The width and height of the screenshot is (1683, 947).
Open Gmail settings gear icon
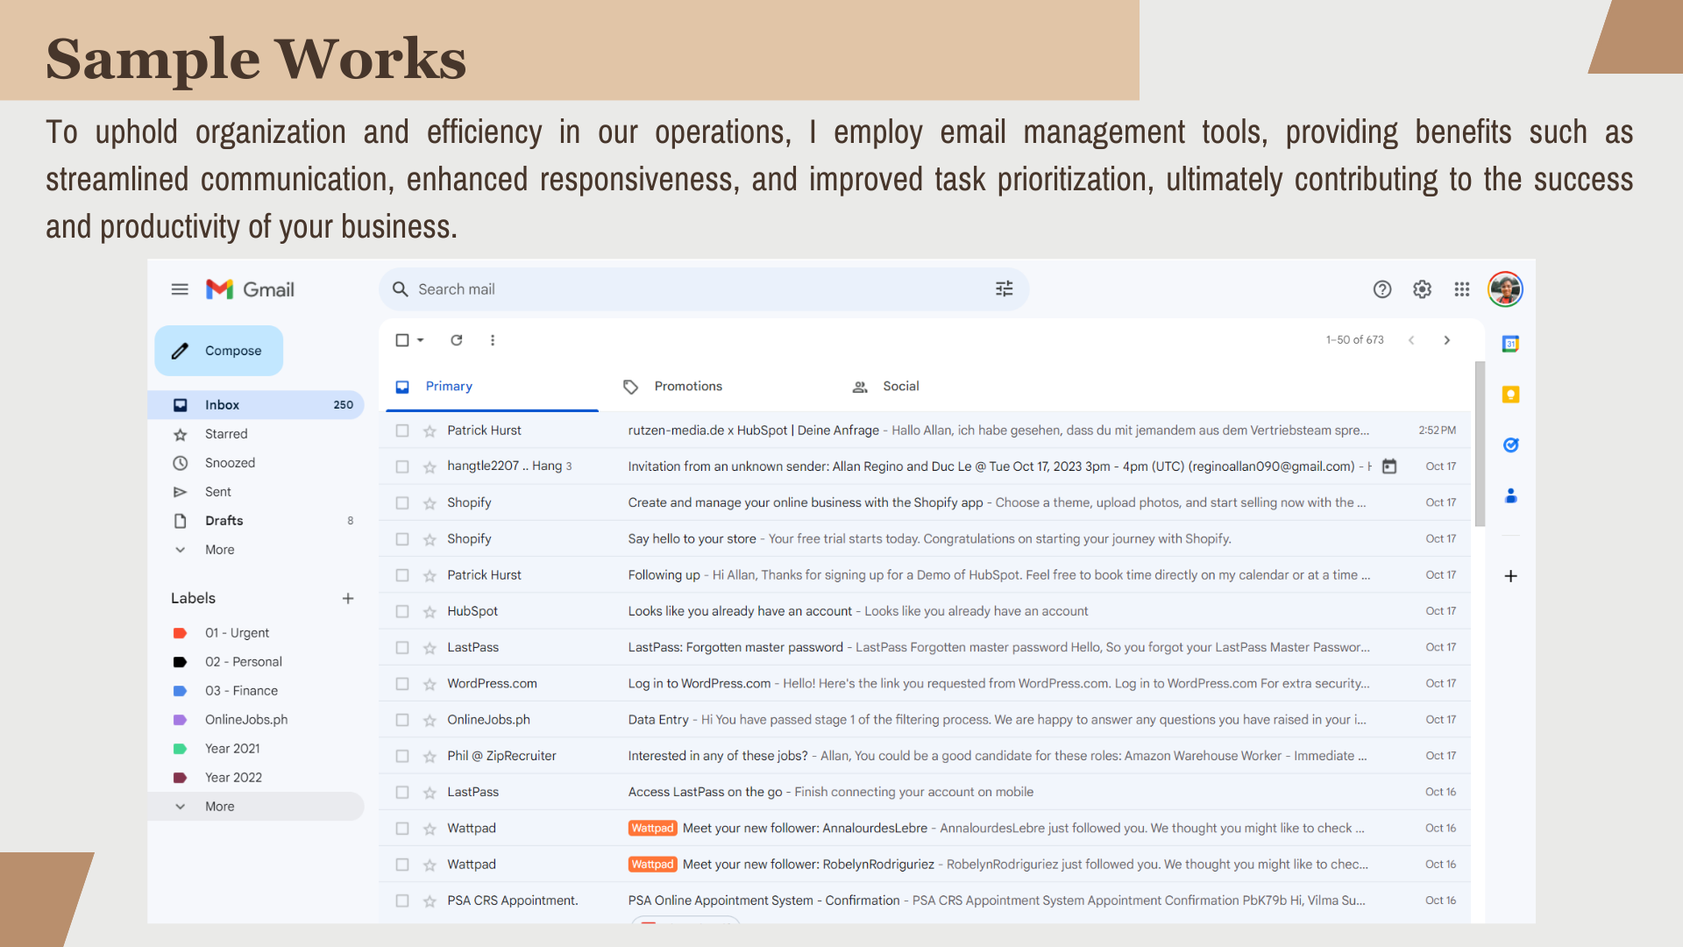(x=1422, y=289)
